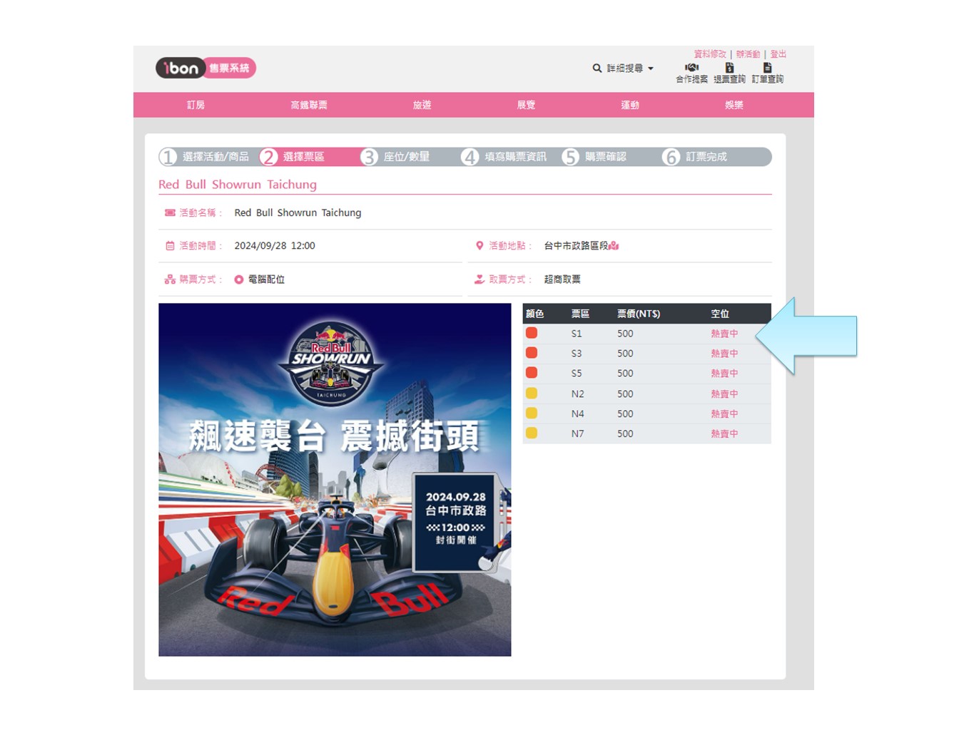Click the location pin icon beside 活動地點
The image size is (974, 730).
[x=480, y=246]
